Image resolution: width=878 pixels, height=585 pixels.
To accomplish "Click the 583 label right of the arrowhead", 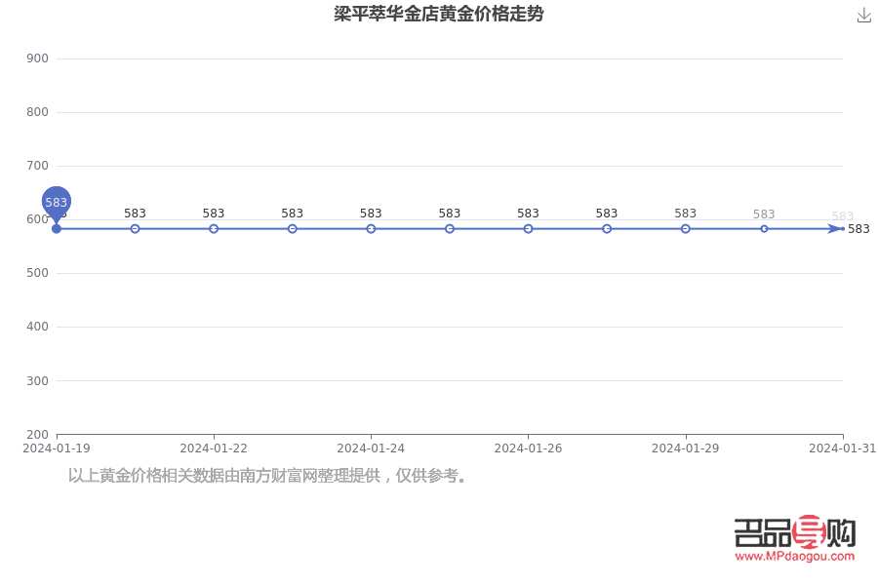I will 858,229.
